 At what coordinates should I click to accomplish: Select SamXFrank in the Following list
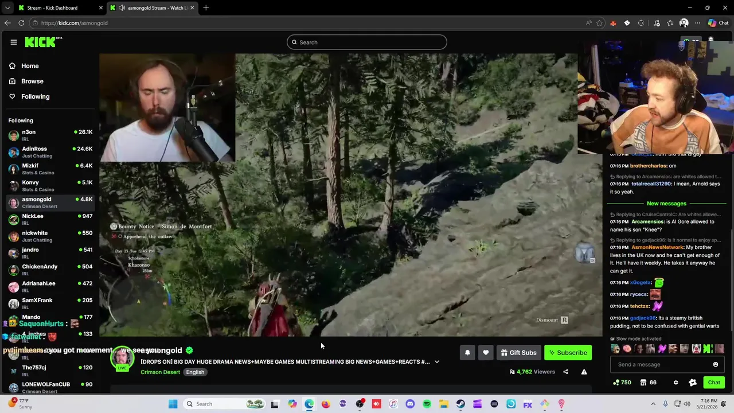click(x=50, y=303)
